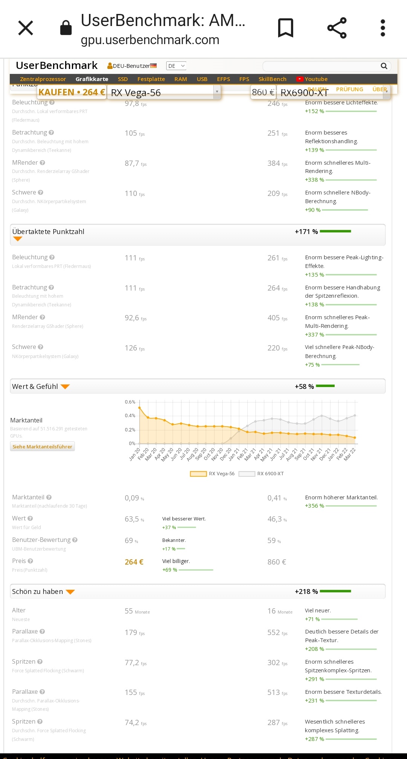Click the help icon next to Preis
The image size is (407, 759).
[31, 561]
